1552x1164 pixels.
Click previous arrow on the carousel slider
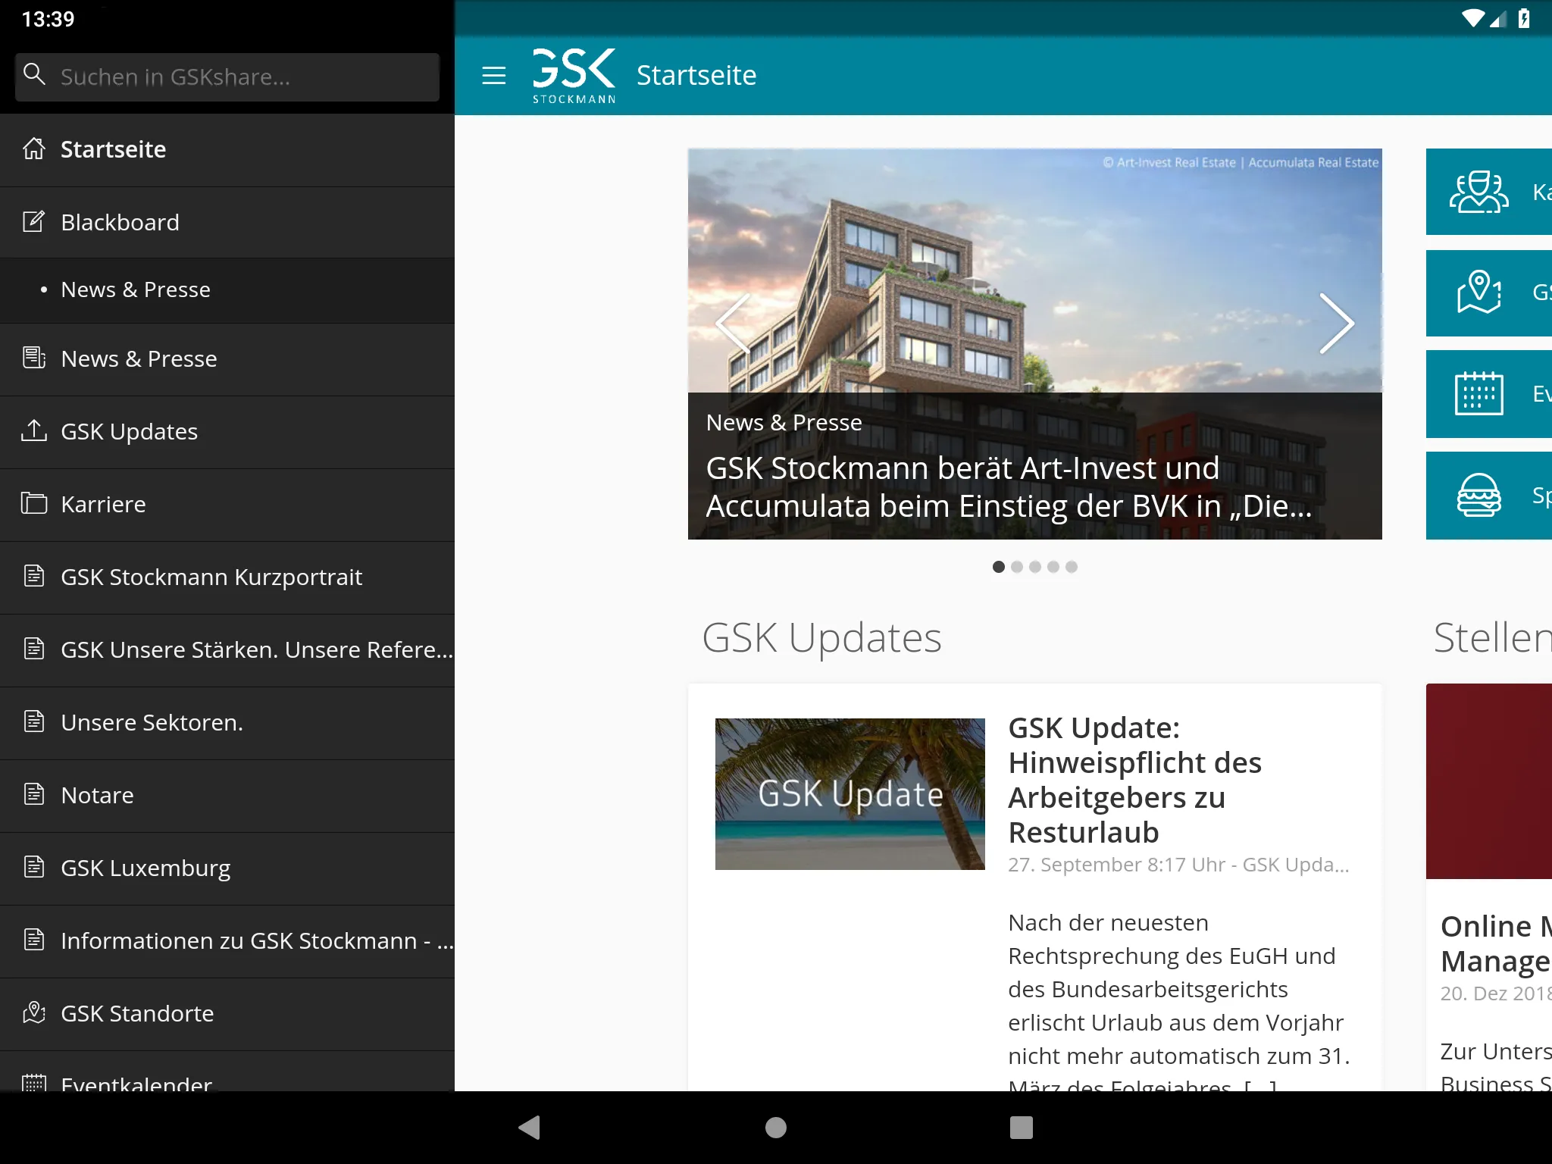[734, 321]
